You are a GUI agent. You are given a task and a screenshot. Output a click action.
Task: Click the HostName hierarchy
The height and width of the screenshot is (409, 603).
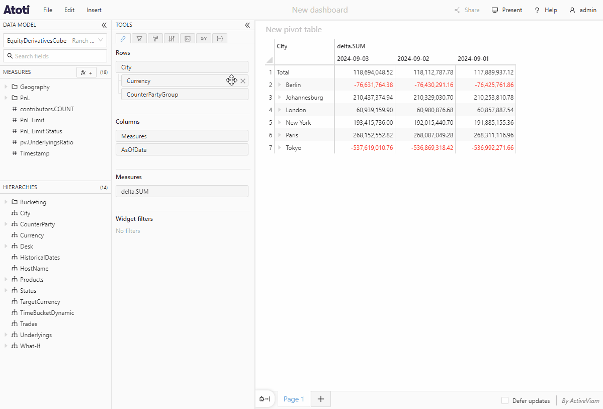[x=34, y=269]
